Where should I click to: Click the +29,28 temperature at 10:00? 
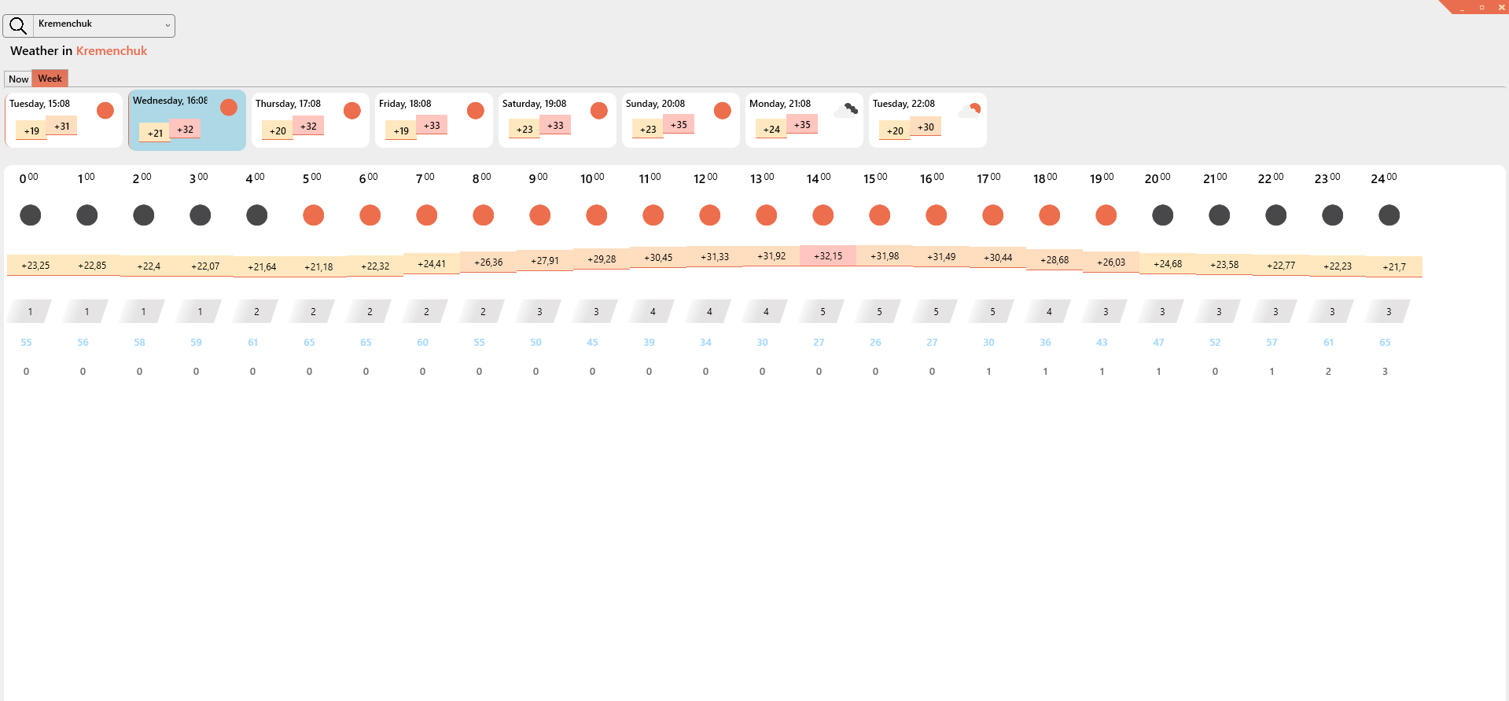[x=602, y=259]
